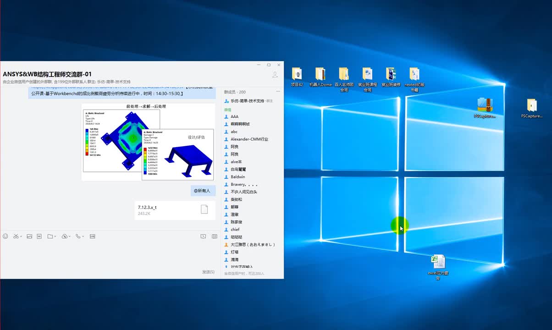
Task: Expand the folder send-file dropdown arrow
Action: tap(55, 236)
